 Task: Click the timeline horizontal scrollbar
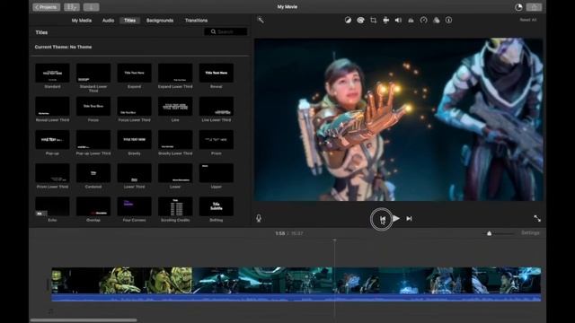pos(84,320)
